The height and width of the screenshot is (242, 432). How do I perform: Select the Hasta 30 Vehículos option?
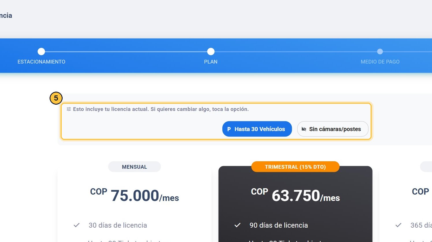tap(257, 129)
